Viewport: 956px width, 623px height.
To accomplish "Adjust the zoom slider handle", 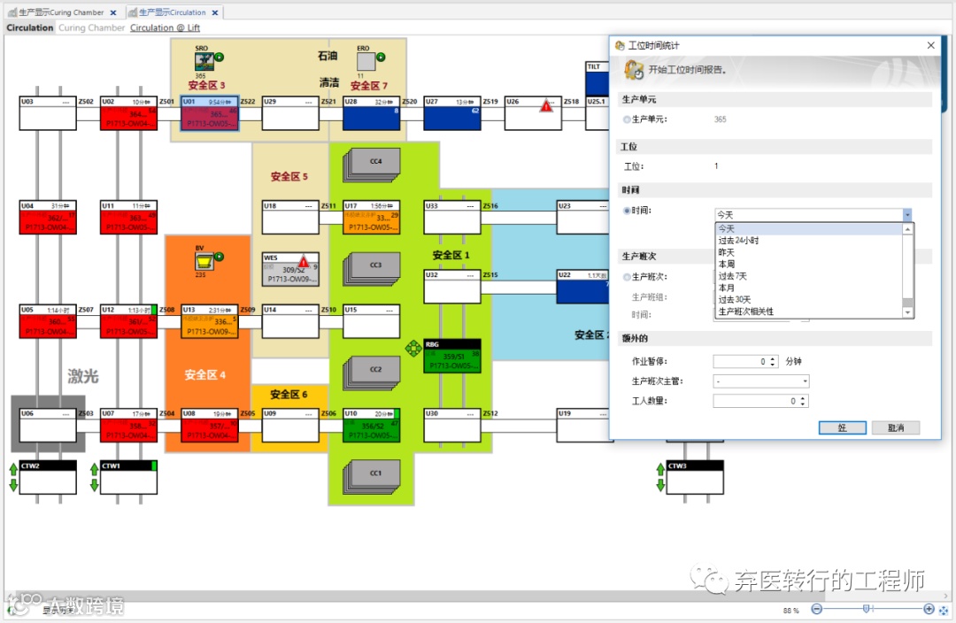I will (867, 609).
